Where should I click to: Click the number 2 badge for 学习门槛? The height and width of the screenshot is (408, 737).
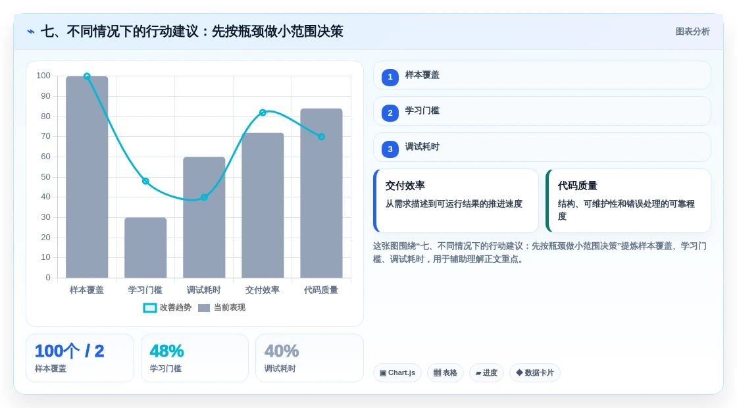click(390, 113)
